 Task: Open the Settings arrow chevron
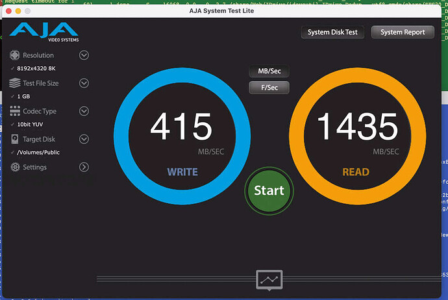click(x=84, y=167)
